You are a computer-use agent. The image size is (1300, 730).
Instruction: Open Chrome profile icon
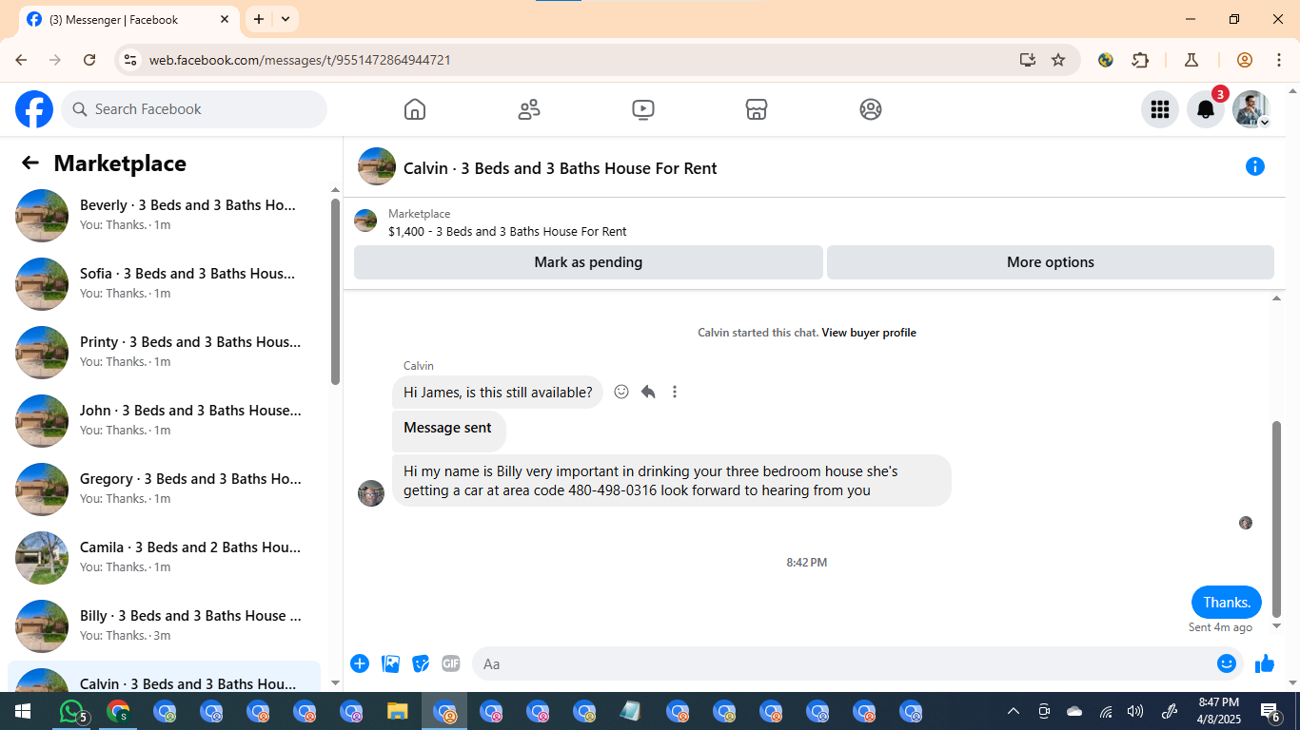click(1245, 60)
